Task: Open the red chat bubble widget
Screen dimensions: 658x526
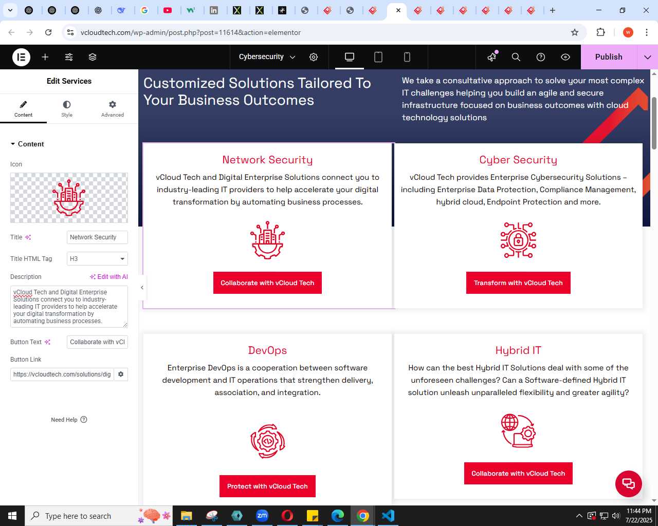Action: [629, 484]
